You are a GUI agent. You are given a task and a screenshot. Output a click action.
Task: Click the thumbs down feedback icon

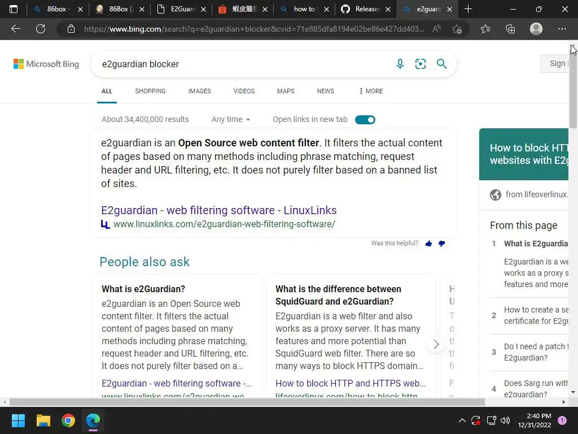441,243
